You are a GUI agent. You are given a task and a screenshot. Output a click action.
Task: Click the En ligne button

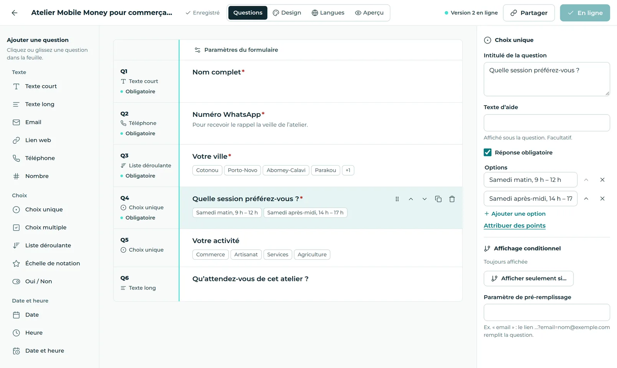click(x=585, y=13)
